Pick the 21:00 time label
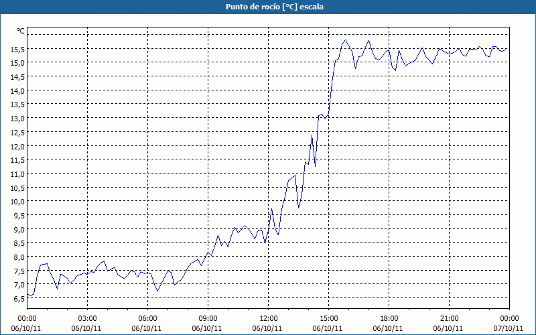 coord(449,319)
